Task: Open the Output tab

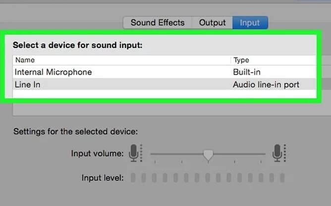Action: tap(212, 23)
